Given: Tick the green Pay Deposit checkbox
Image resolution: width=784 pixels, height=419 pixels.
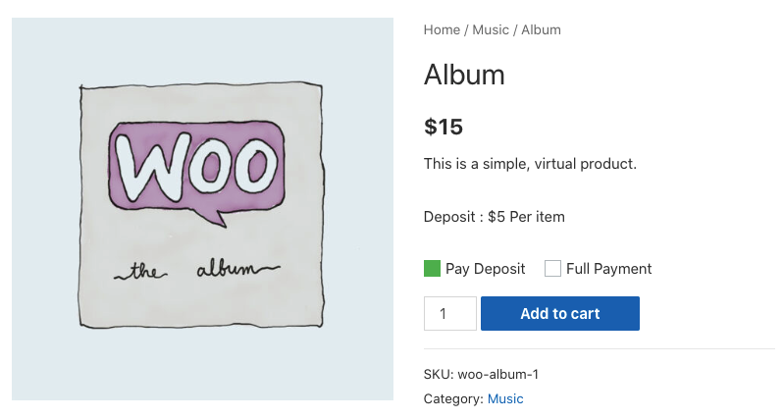Looking at the screenshot, I should click(432, 269).
